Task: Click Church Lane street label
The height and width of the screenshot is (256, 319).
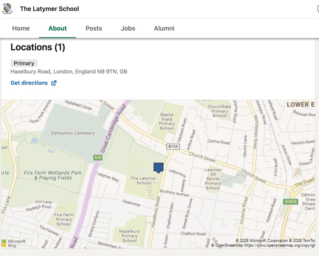Action: point(245,146)
